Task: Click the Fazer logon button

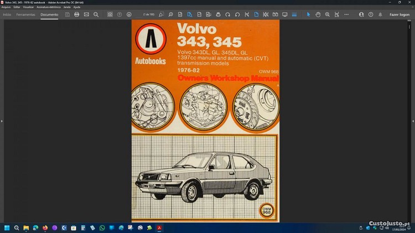Action: coord(400,14)
